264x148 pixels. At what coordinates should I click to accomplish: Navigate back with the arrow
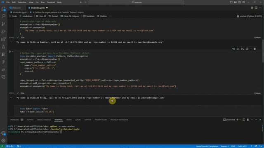tap(81, 2)
